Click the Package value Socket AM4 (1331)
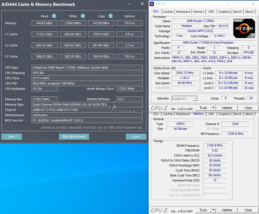The height and width of the screenshot is (214, 259). point(200,31)
